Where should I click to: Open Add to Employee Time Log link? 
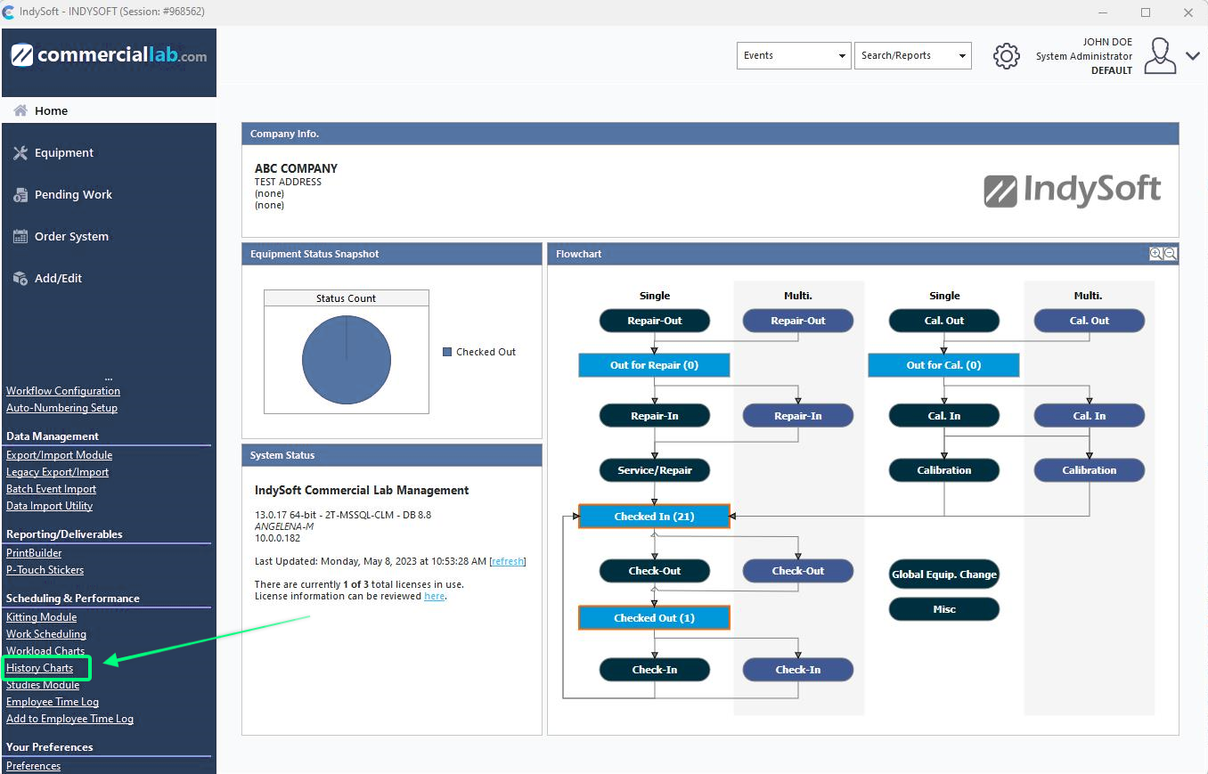pos(69,719)
